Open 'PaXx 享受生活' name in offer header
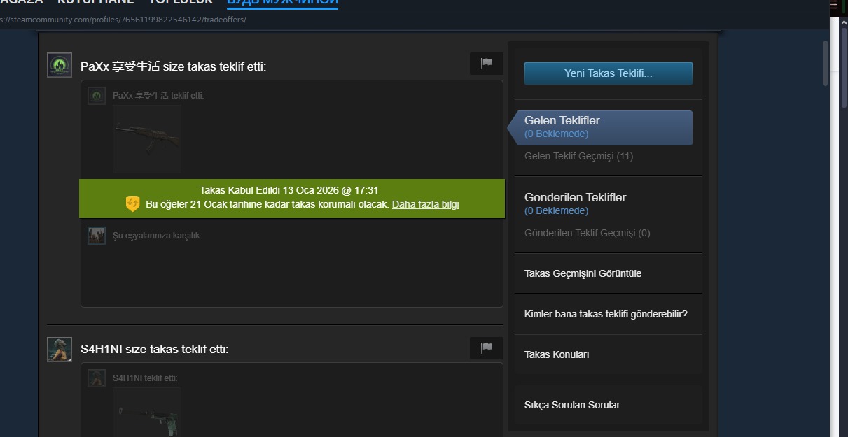Image resolution: width=848 pixels, height=437 pixels. (120, 66)
